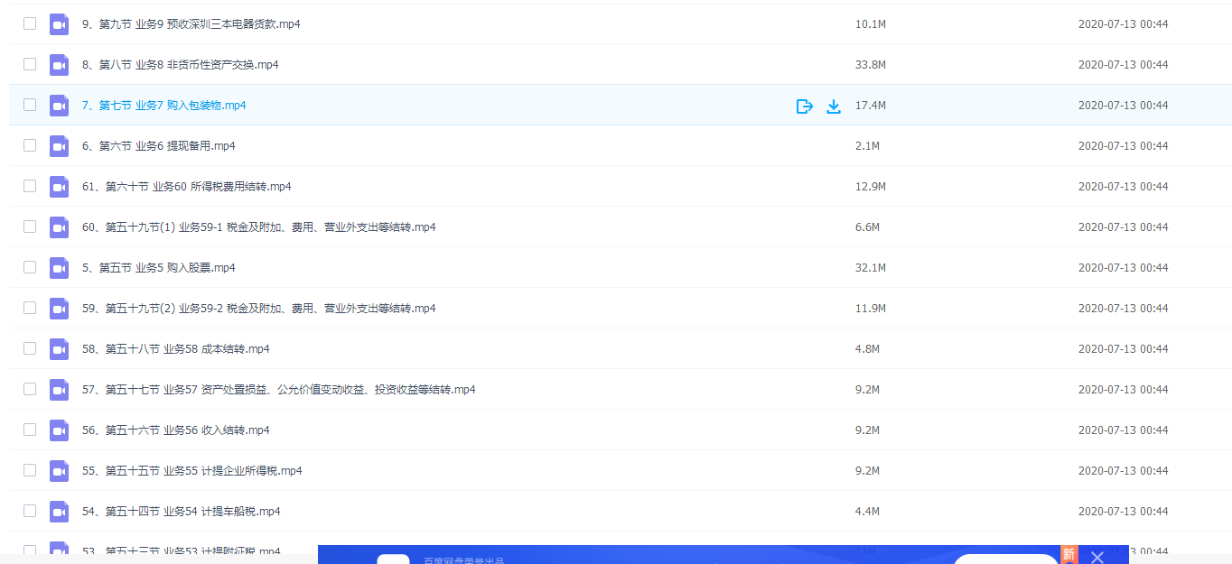Click the modified date on 提现备用 row
1232x564 pixels.
tap(1123, 146)
